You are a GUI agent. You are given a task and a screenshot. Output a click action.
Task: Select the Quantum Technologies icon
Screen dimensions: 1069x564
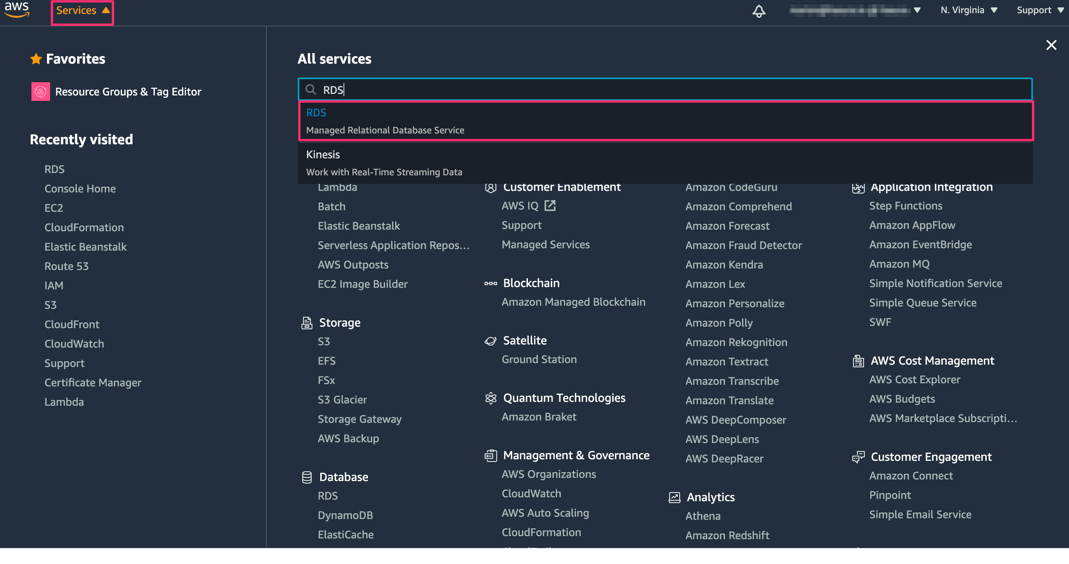pyautogui.click(x=491, y=398)
